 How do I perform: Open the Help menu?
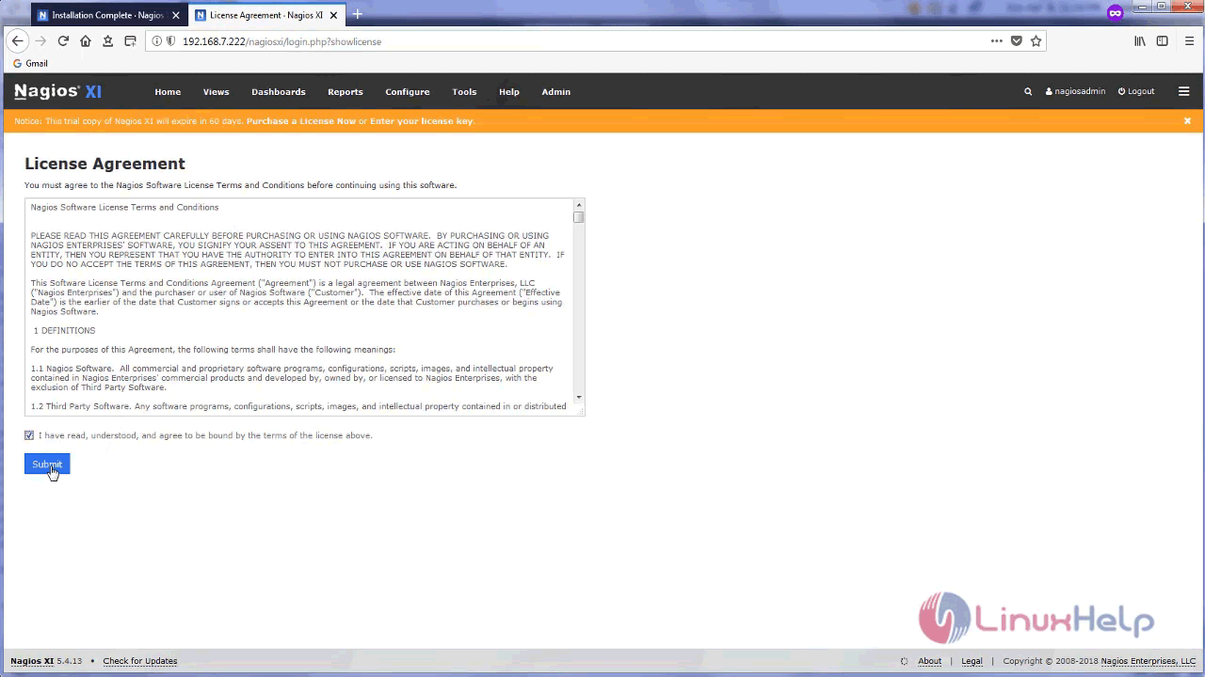pos(508,91)
